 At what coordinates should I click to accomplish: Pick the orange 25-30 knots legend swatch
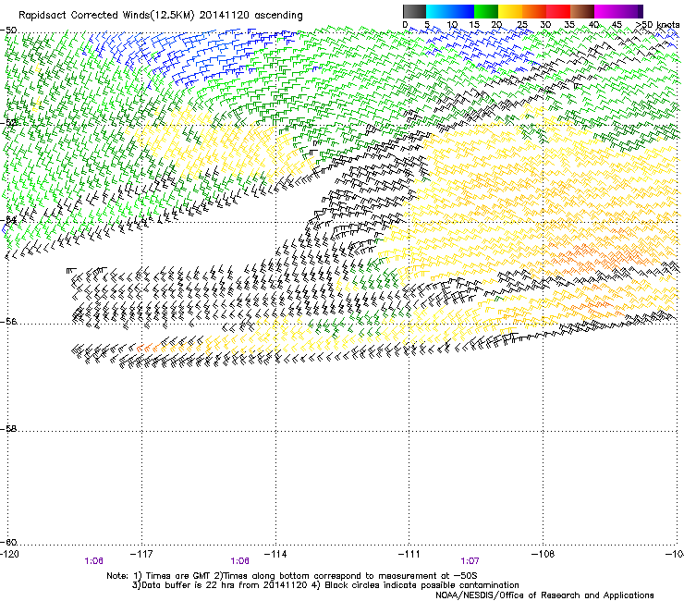pyautogui.click(x=534, y=11)
